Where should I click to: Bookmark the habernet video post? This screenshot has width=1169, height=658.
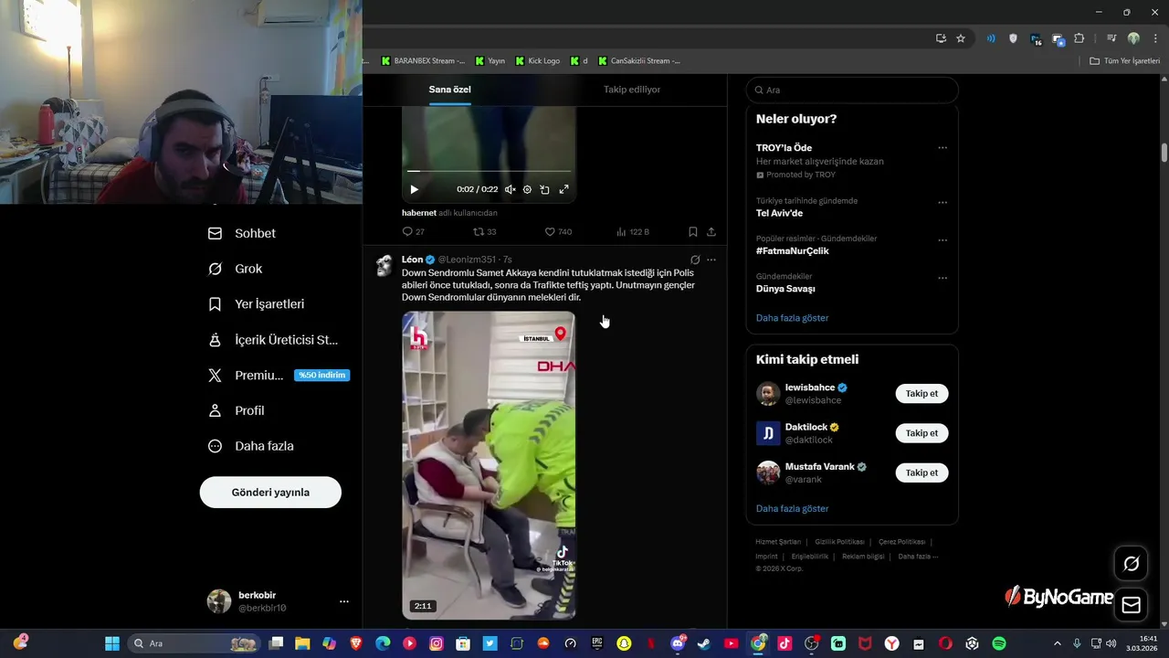click(692, 232)
